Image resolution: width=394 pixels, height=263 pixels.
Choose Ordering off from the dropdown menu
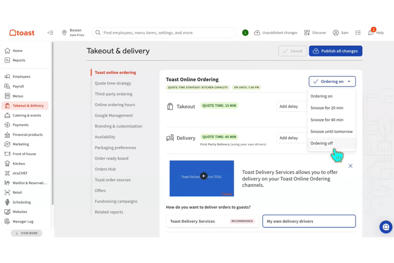[322, 143]
